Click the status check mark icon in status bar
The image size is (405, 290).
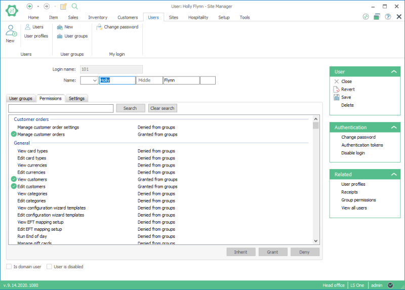tap(390, 285)
